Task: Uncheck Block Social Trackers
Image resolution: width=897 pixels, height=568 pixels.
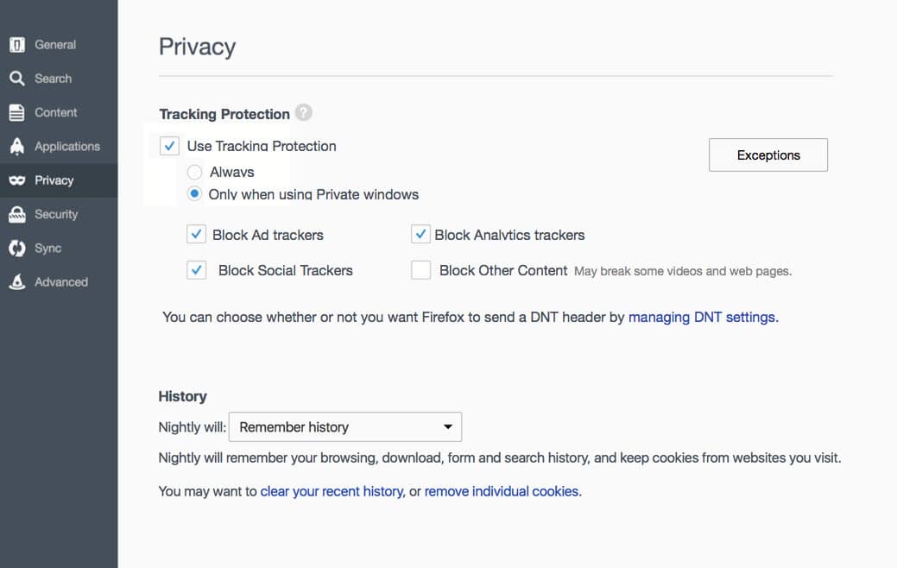Action: (196, 269)
